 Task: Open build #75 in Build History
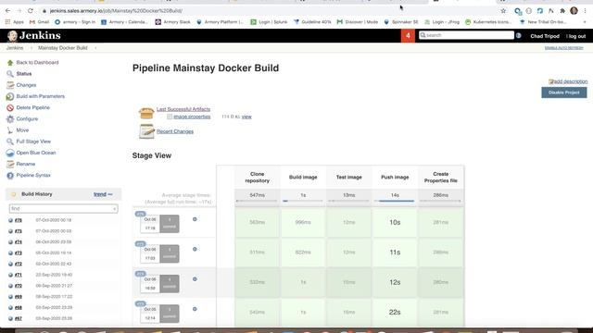(19, 231)
